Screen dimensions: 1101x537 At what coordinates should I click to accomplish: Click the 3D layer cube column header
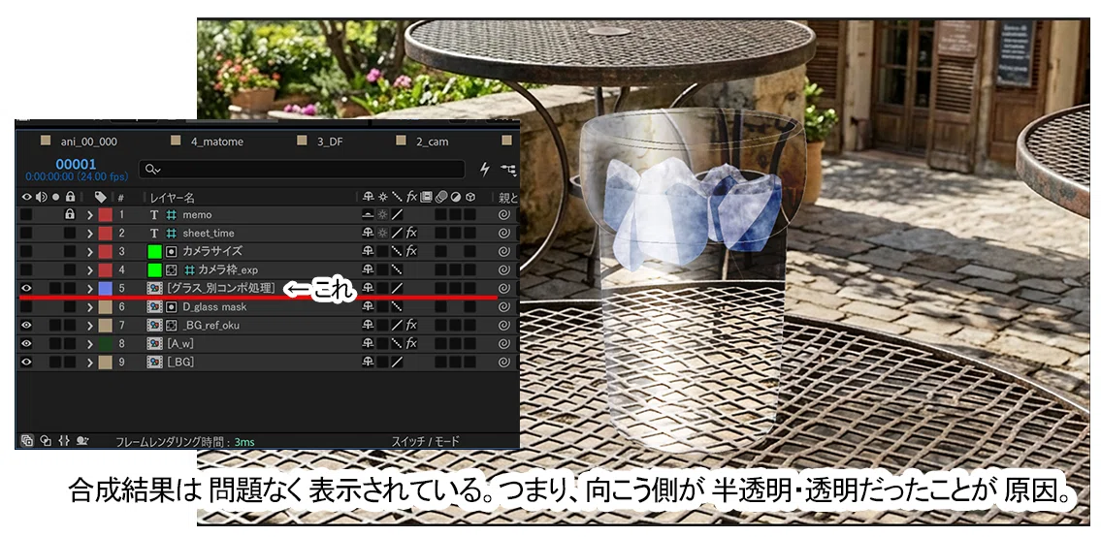[x=471, y=197]
